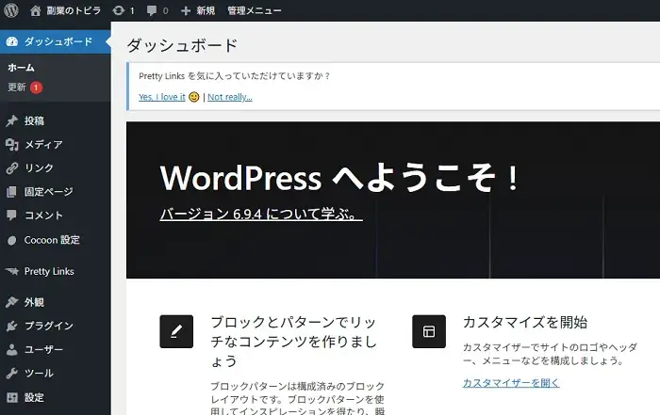
Task: Click the カスタマイズを開始 heading
Action: pos(525,322)
